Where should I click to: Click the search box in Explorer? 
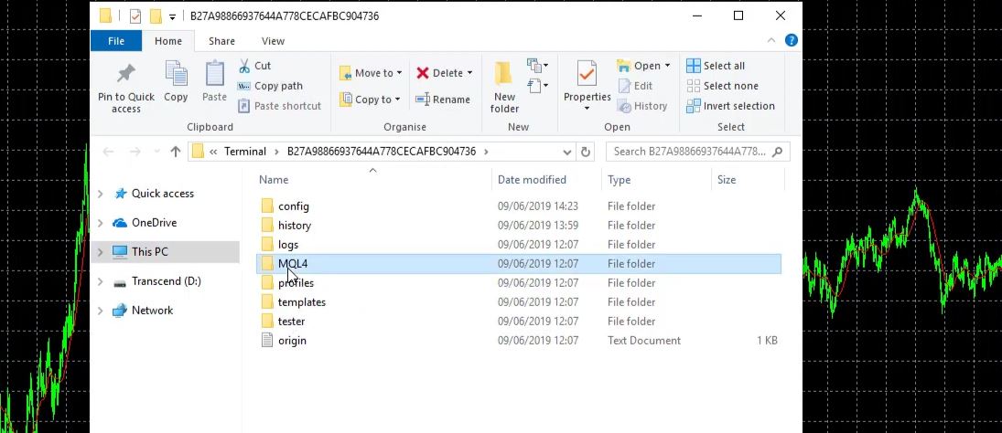pyautogui.click(x=695, y=152)
